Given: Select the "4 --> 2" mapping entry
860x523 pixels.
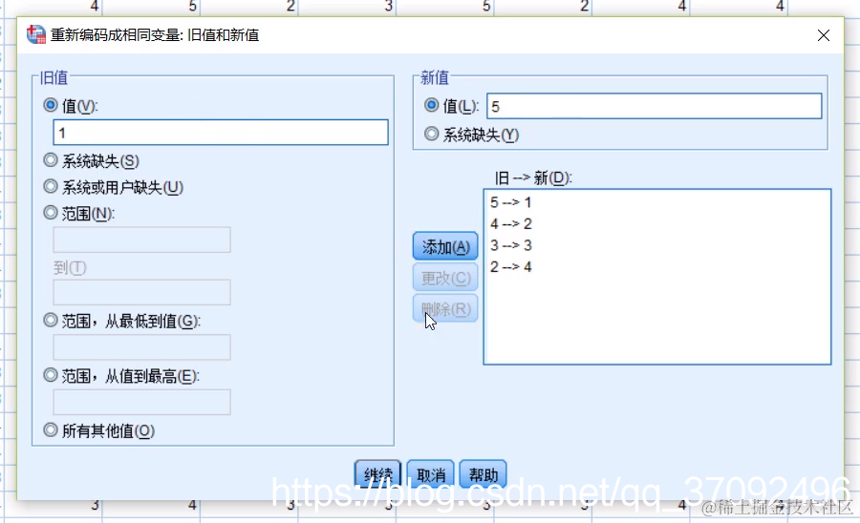Looking at the screenshot, I should tap(510, 224).
